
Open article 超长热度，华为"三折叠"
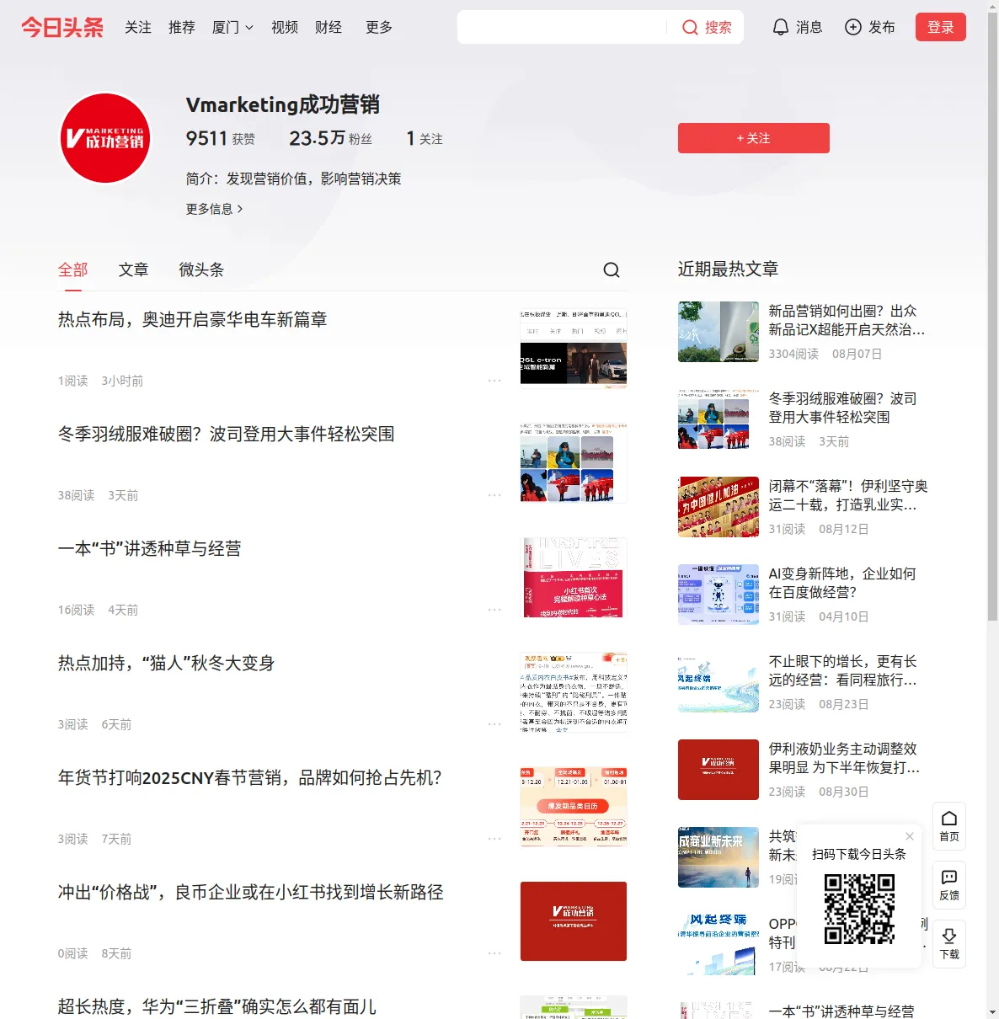(x=217, y=1006)
